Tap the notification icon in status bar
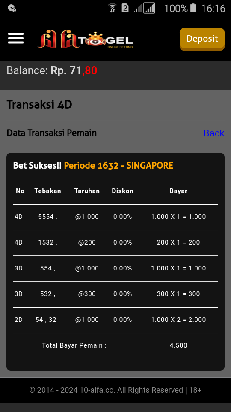Viewport: 231px width, 412px height. point(12,9)
